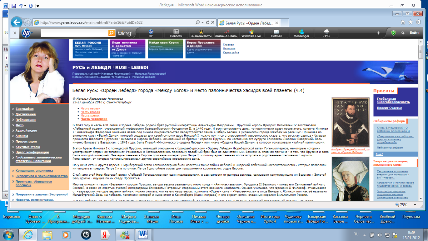This screenshot has width=428, height=241.
Task: Close the Белая Русь tab
Action: coord(277,23)
